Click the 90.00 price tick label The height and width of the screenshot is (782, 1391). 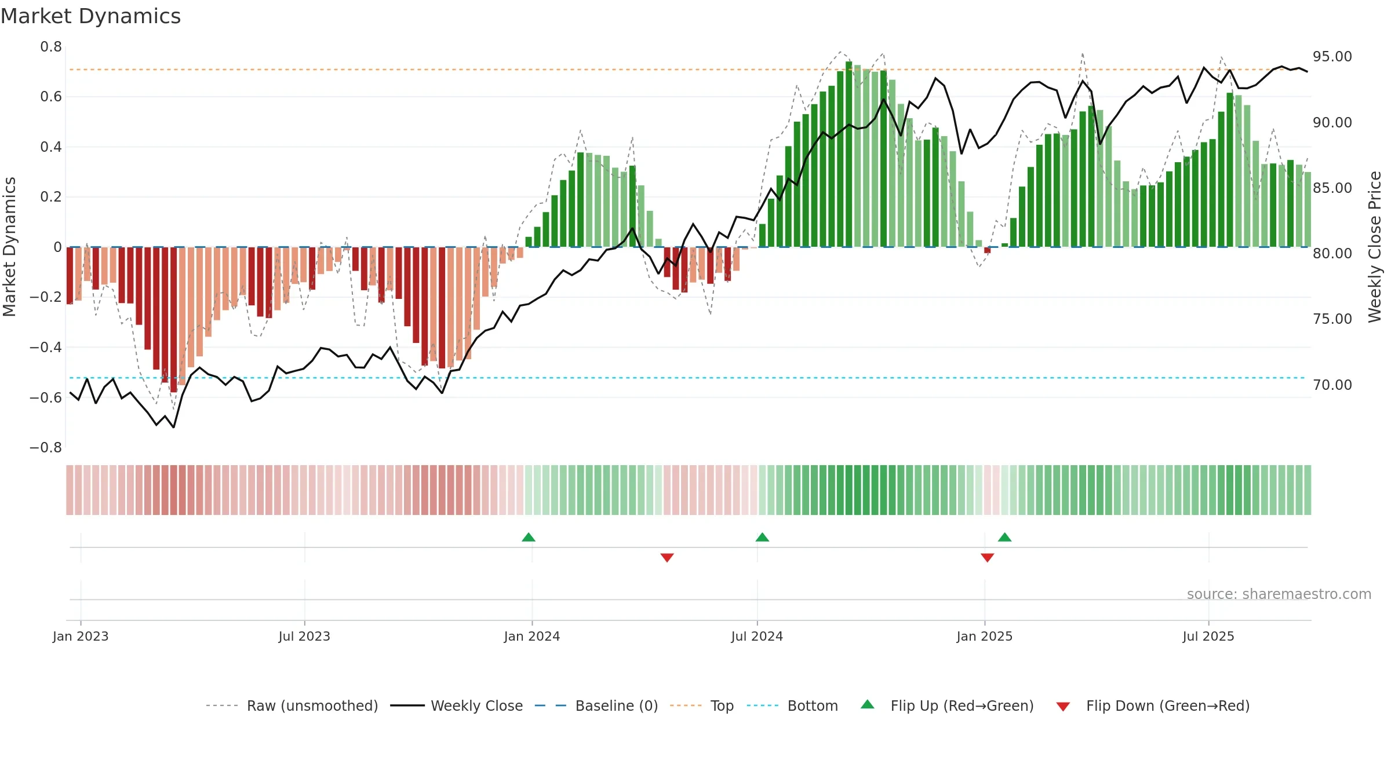pyautogui.click(x=1332, y=122)
